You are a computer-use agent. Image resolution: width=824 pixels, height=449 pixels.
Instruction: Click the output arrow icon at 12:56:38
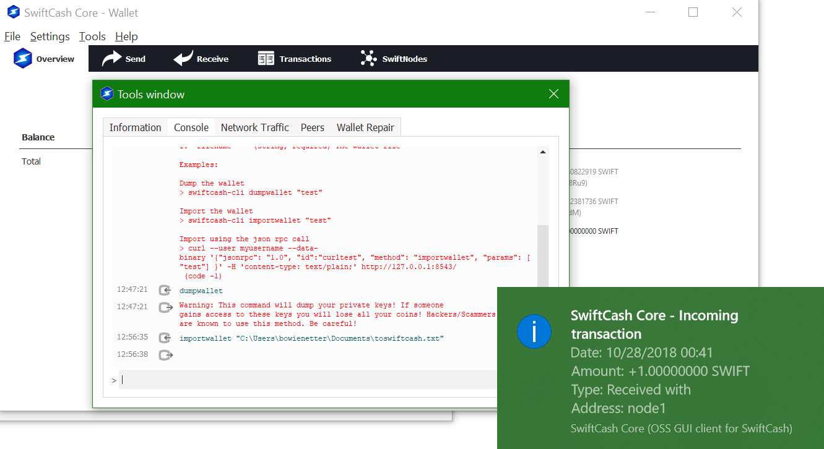coord(165,355)
